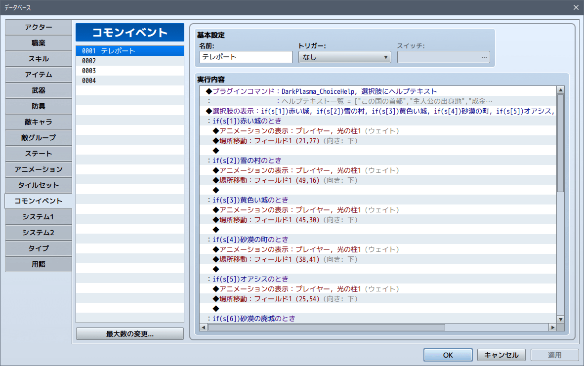Open the トリガー dropdown
The image size is (584, 366).
pyautogui.click(x=344, y=57)
